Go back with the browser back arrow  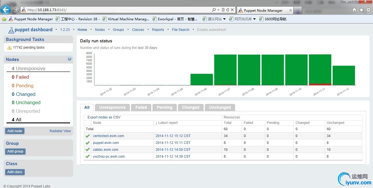point(6,9)
